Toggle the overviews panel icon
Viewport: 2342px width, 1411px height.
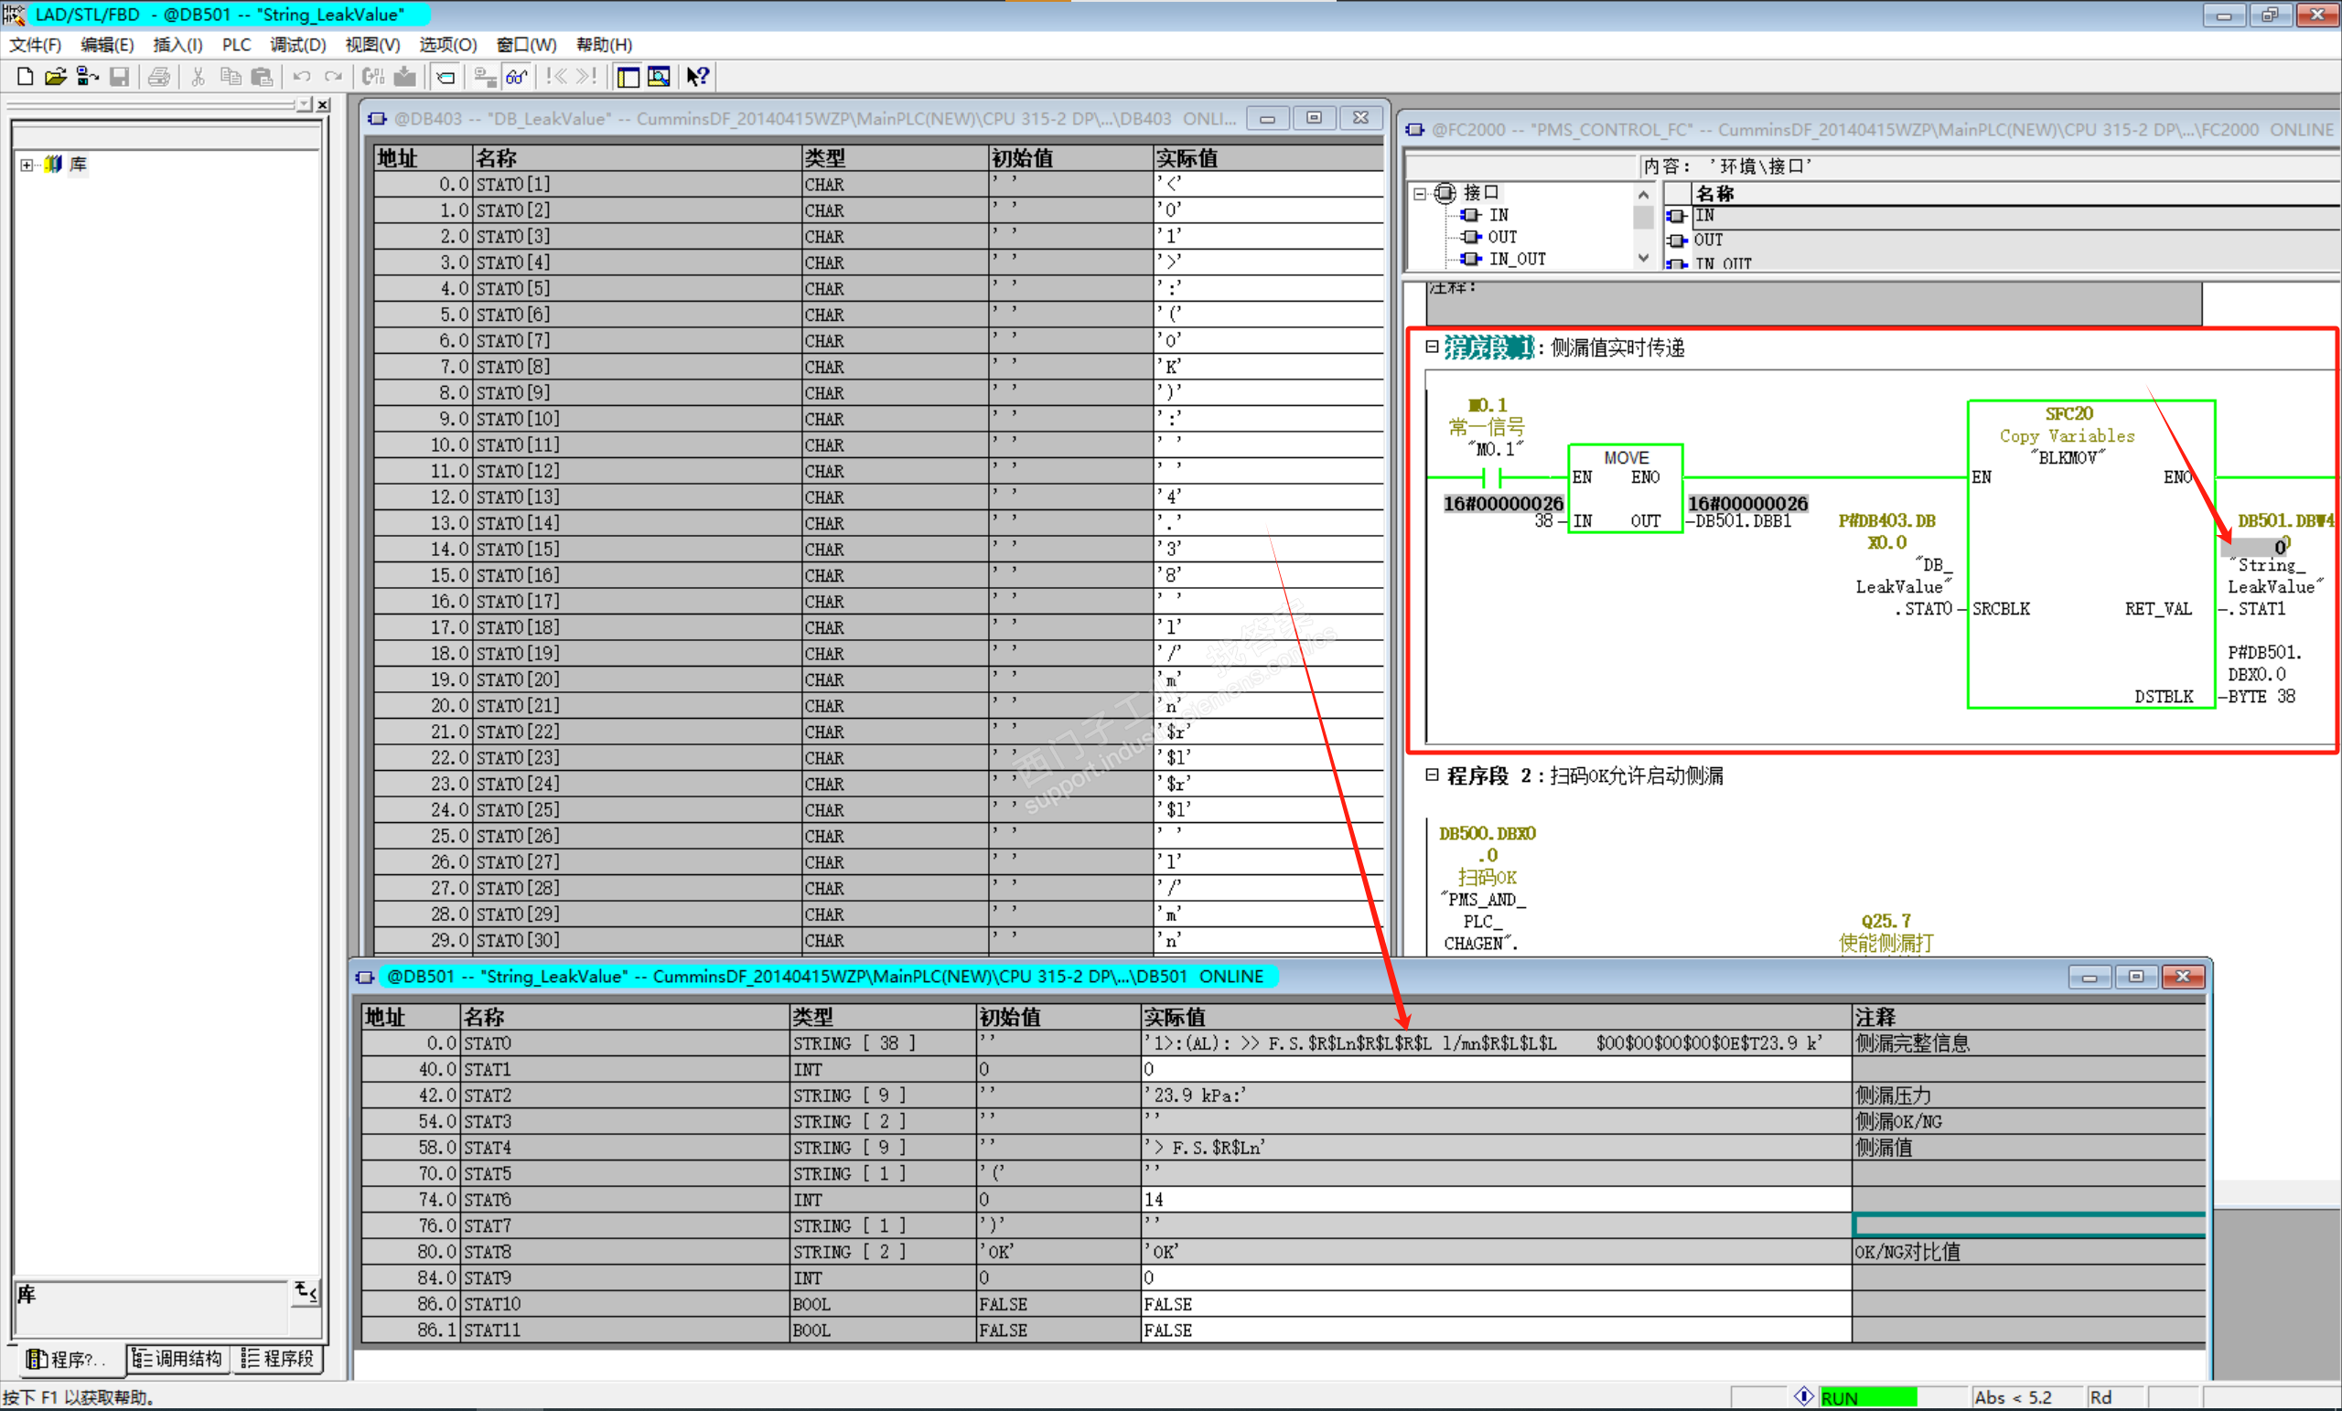pos(628,77)
